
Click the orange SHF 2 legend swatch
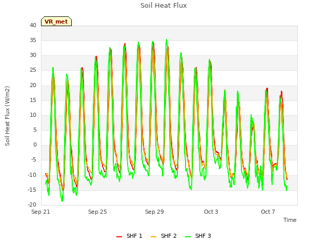[153, 237]
